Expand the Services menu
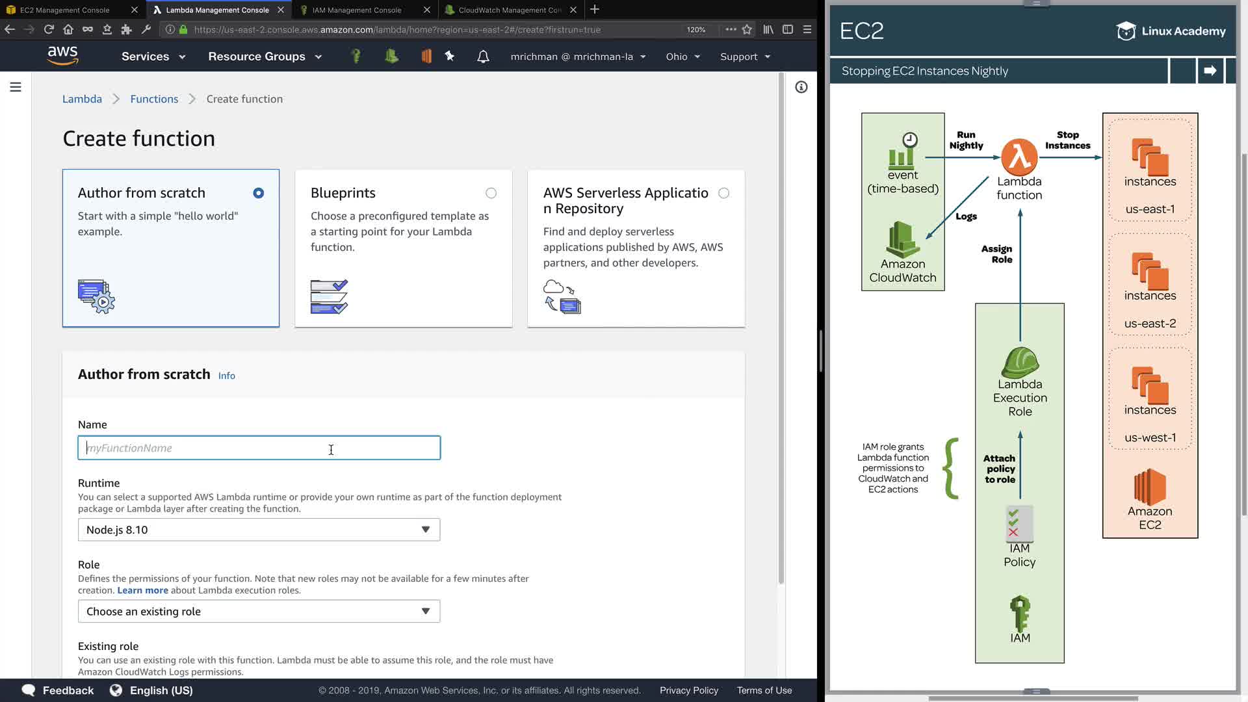Image resolution: width=1248 pixels, height=702 pixels. point(153,57)
